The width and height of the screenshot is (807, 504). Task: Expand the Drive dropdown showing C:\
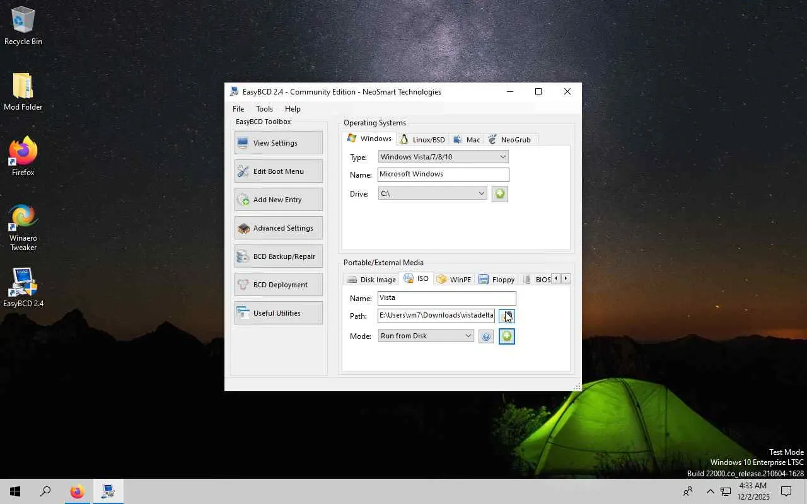(x=433, y=193)
